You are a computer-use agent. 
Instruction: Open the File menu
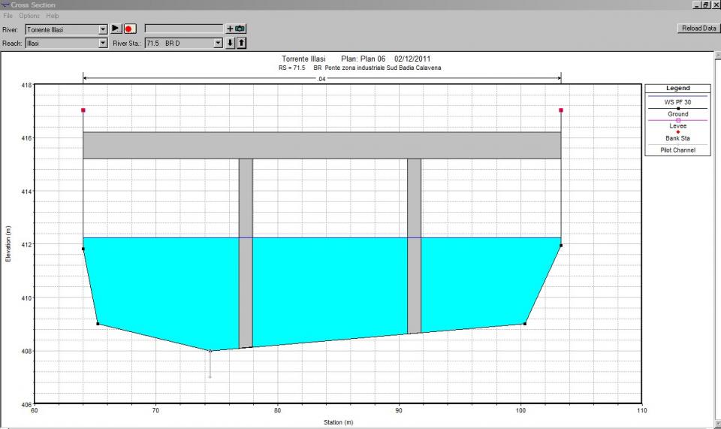9,16
